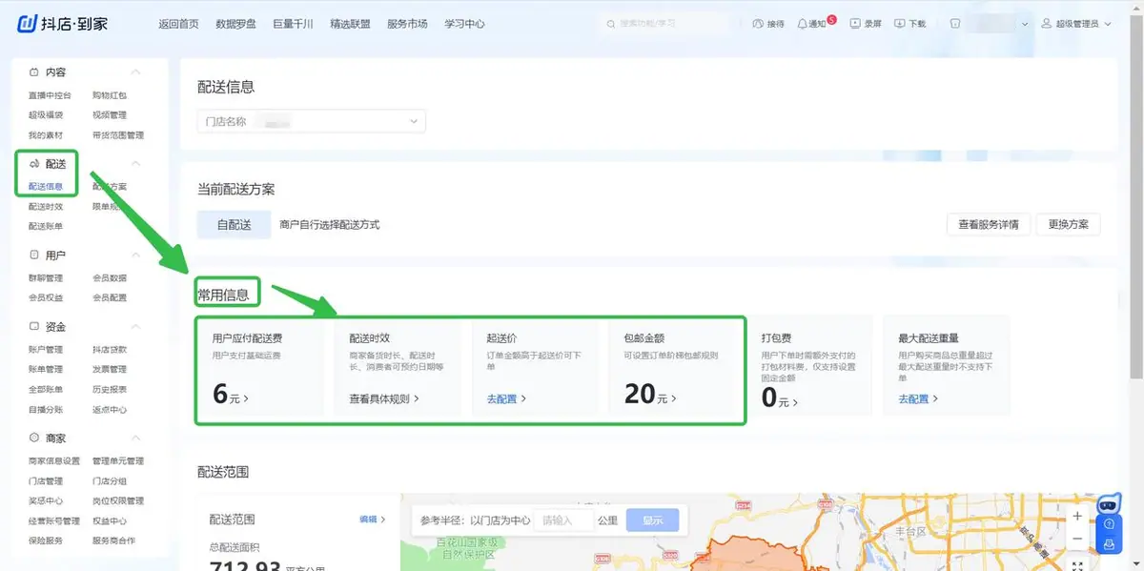Click the store shop icon in header
Viewport: 1144px width, 571px height.
click(x=954, y=24)
